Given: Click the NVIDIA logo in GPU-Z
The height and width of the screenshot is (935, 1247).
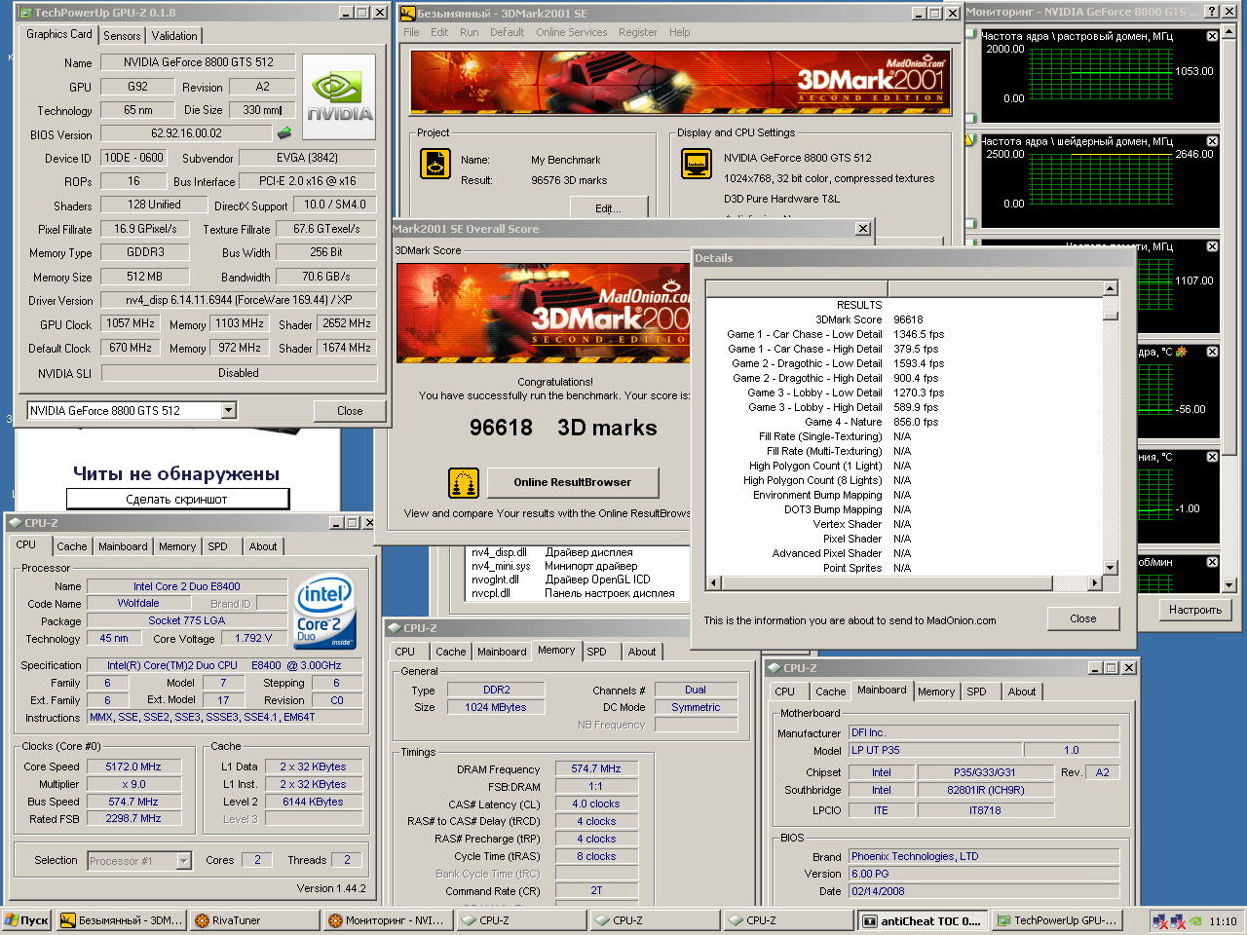Looking at the screenshot, I should click(x=339, y=97).
